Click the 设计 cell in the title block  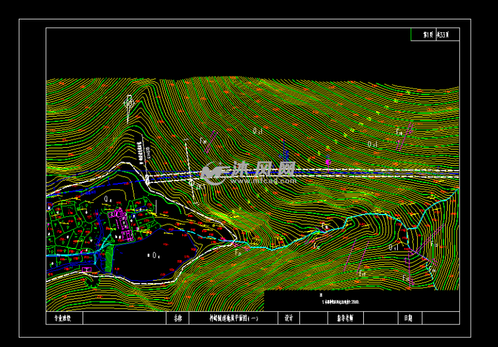click(x=288, y=318)
